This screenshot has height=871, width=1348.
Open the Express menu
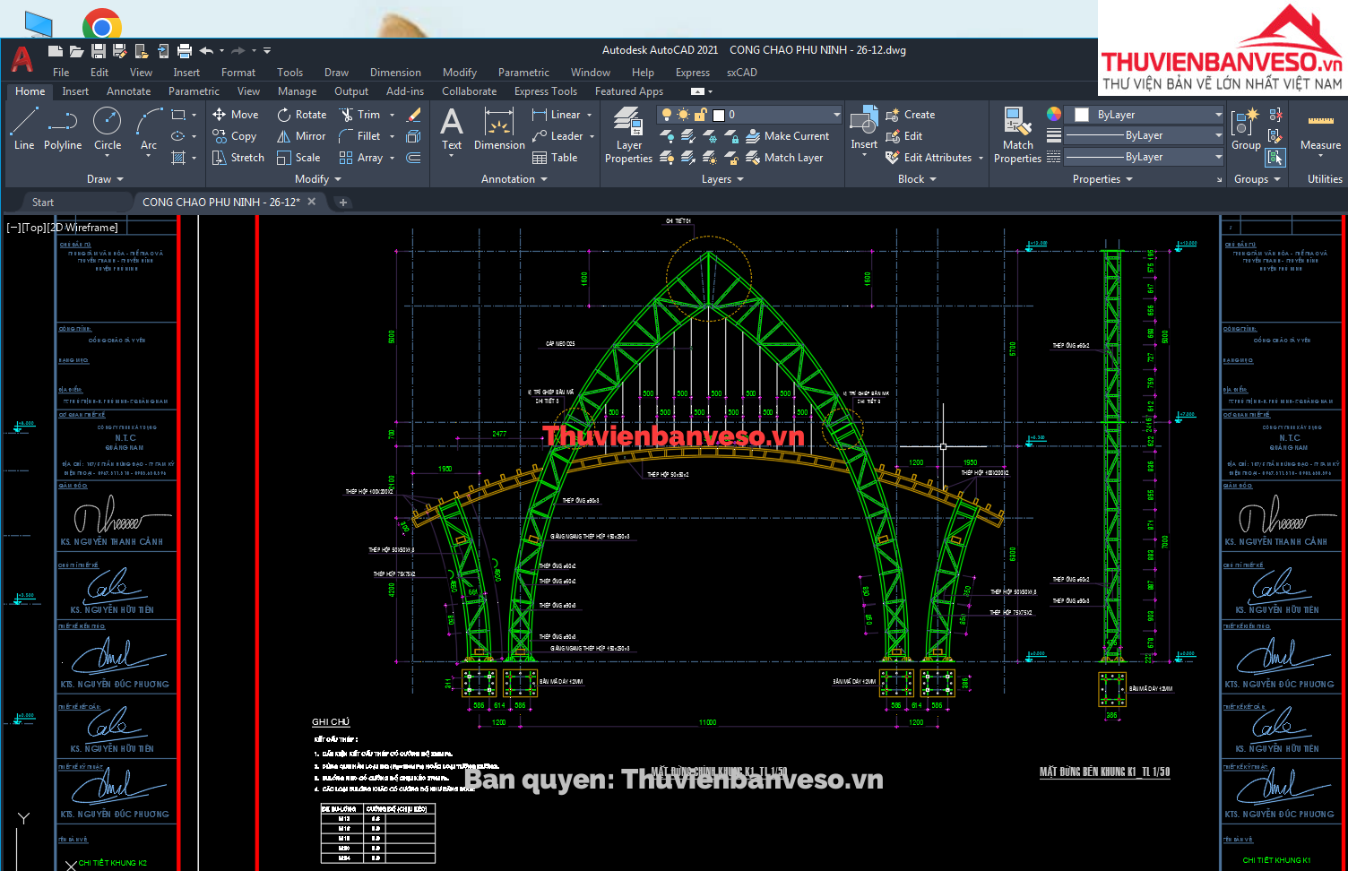(692, 73)
